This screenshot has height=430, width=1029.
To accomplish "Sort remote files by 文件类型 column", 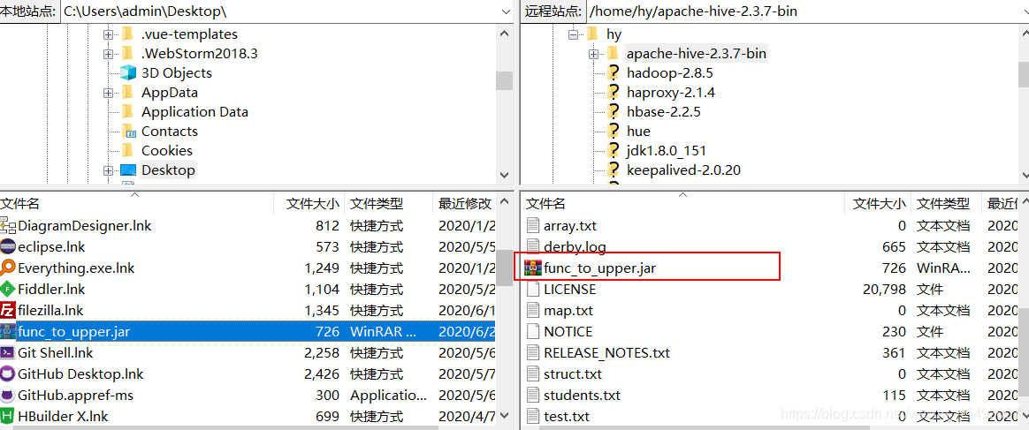I will 946,204.
